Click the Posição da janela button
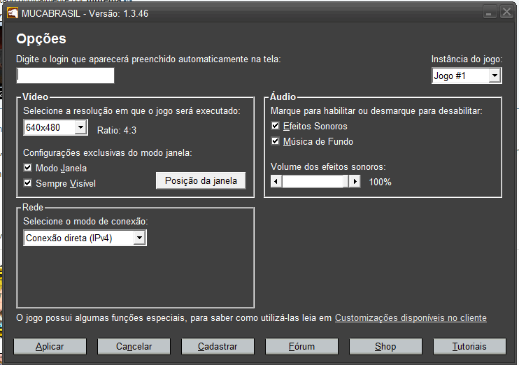The image size is (519, 365). [x=201, y=180]
